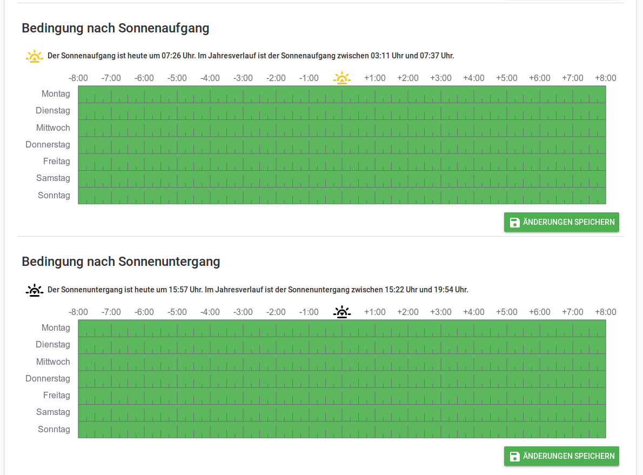Click the floppy disk icon in the sunset save button
The width and height of the screenshot is (643, 475).
pos(514,456)
